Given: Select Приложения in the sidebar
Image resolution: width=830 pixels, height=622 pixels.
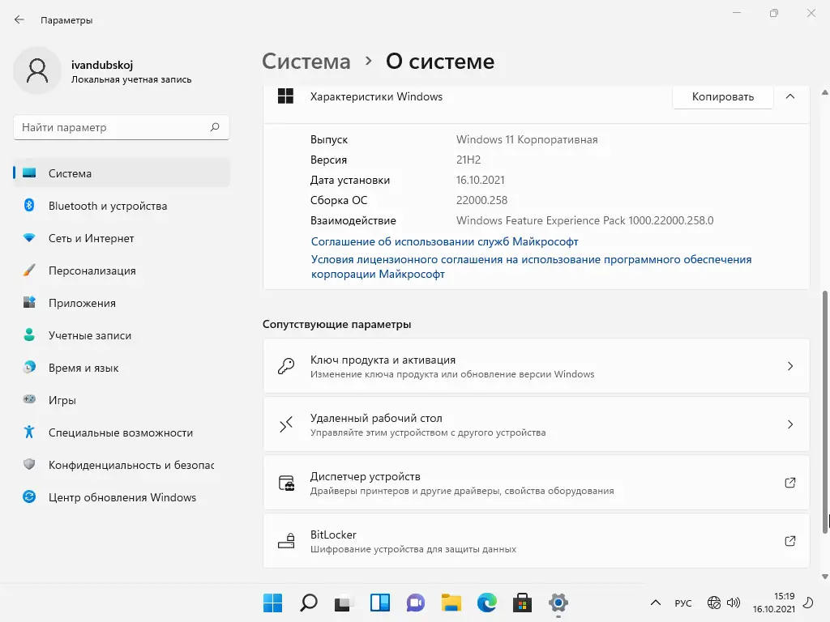Looking at the screenshot, I should [x=82, y=303].
